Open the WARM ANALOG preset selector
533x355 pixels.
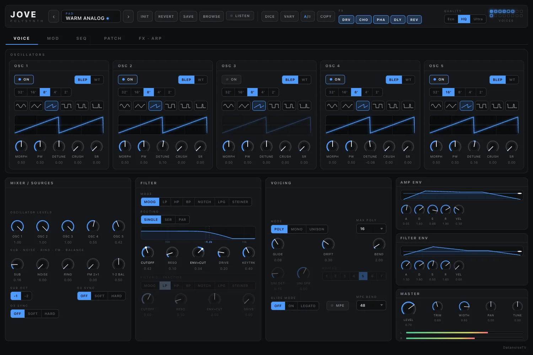(91, 16)
